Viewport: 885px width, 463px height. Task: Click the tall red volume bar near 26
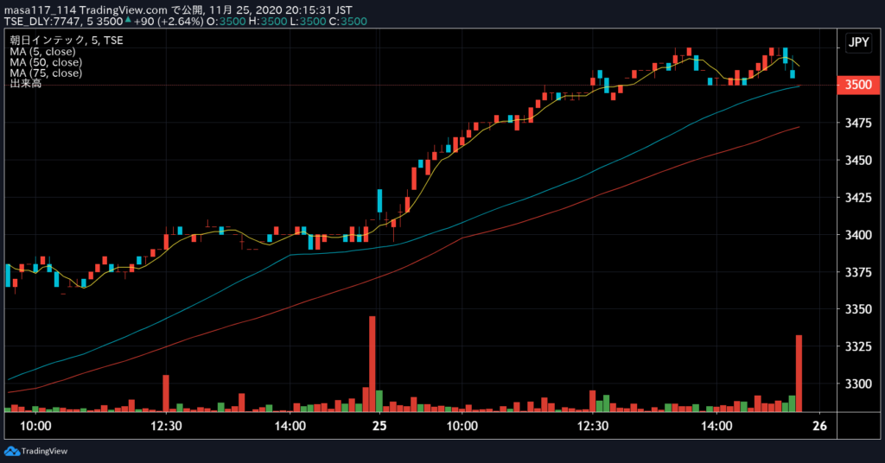click(799, 373)
